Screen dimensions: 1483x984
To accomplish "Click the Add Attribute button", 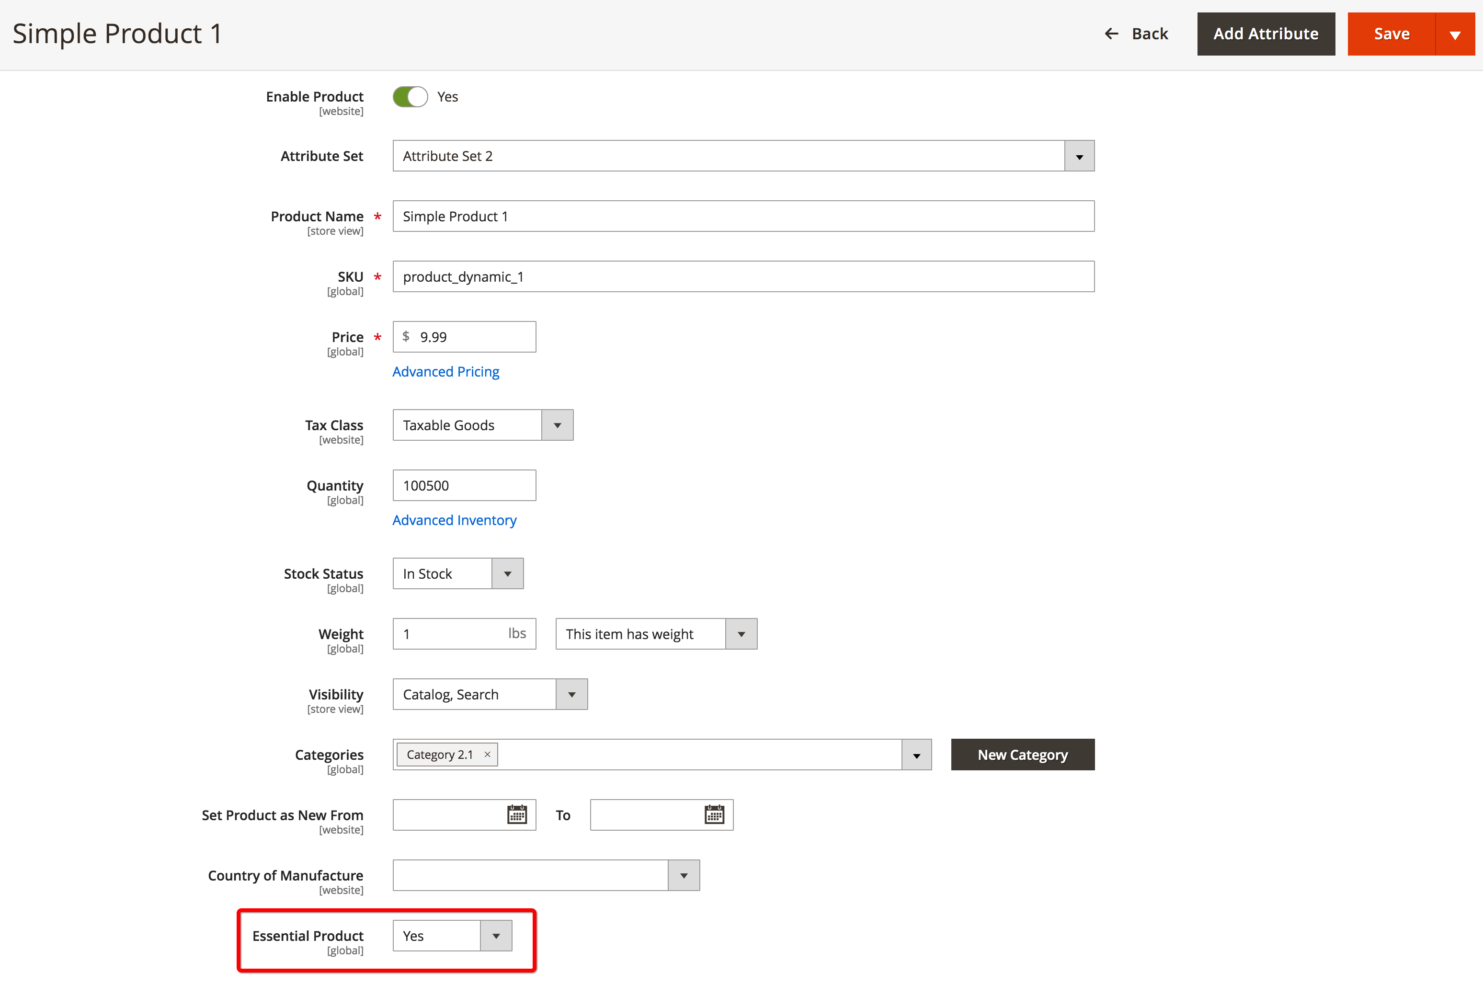I will point(1266,34).
